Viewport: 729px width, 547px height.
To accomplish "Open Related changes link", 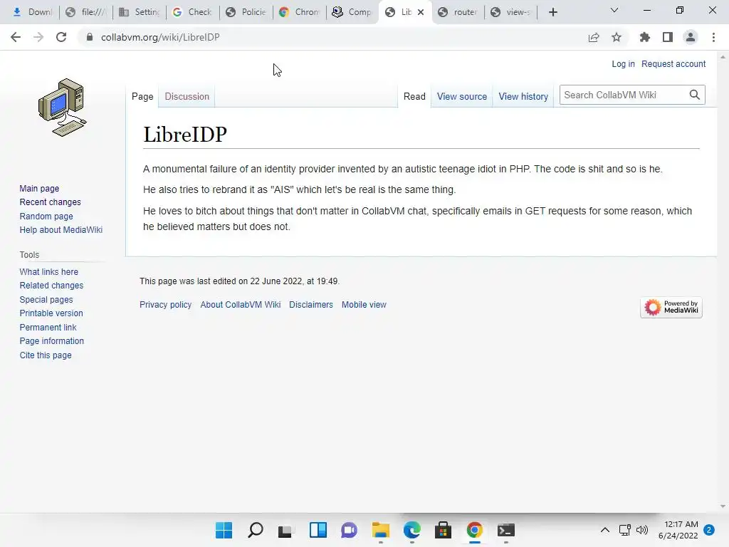I will pos(51,285).
